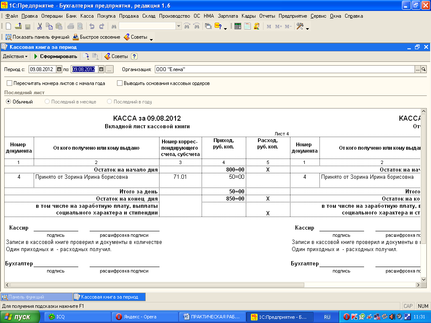Click the New document icon
The height and width of the screenshot is (323, 431).
pyautogui.click(x=8, y=26)
